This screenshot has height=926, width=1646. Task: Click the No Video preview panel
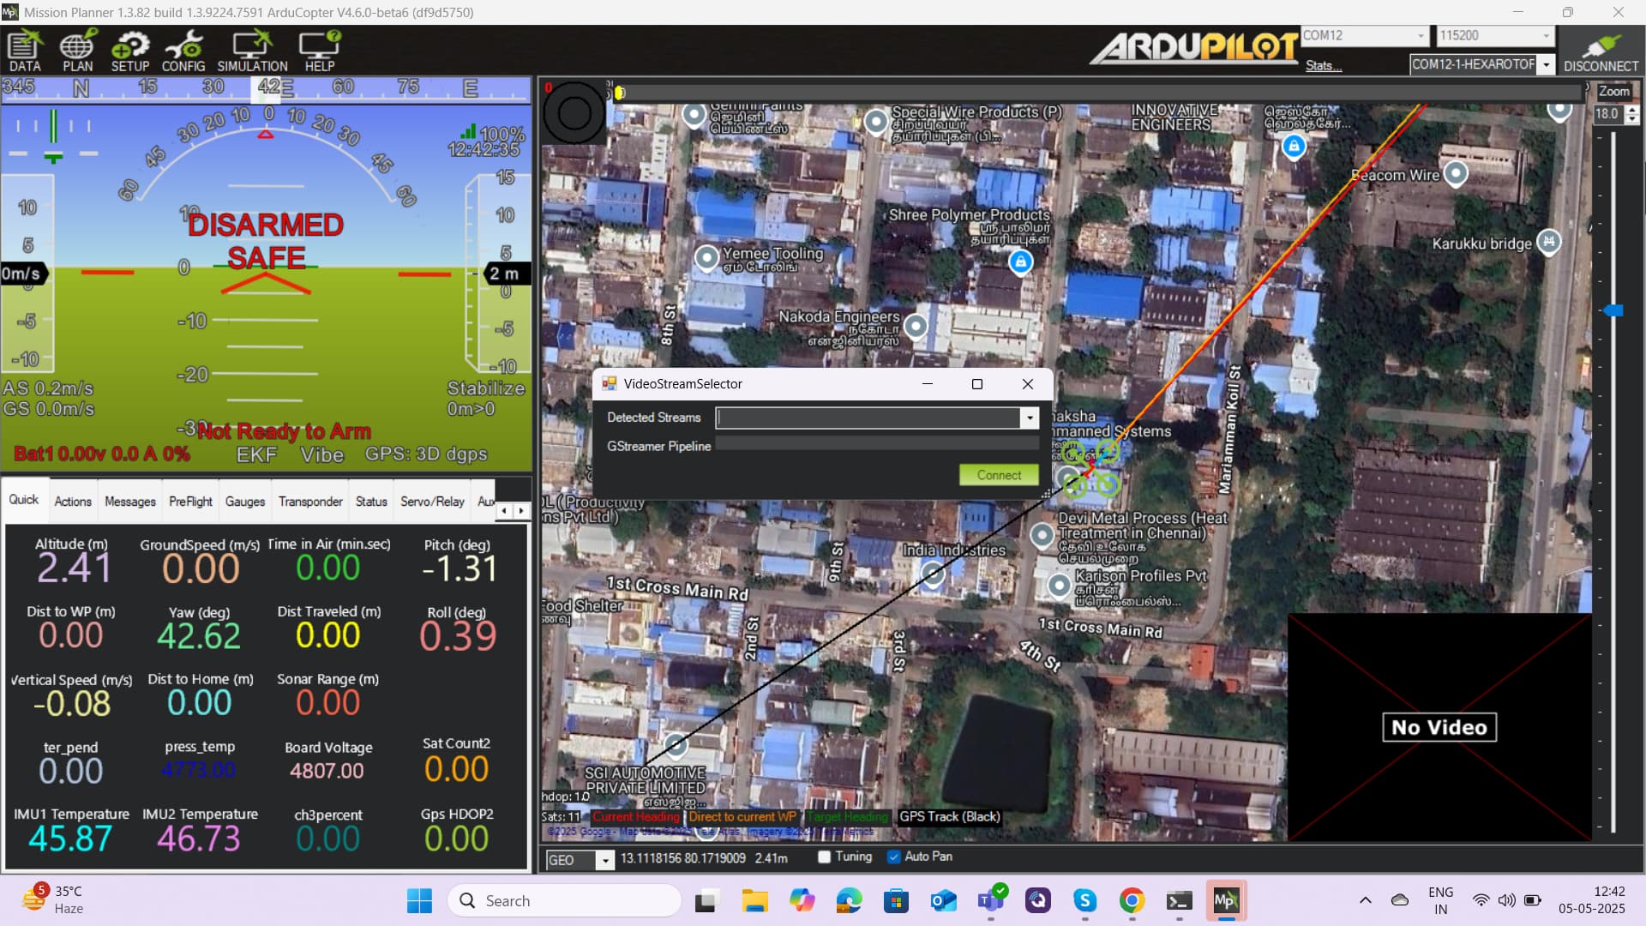click(x=1439, y=727)
